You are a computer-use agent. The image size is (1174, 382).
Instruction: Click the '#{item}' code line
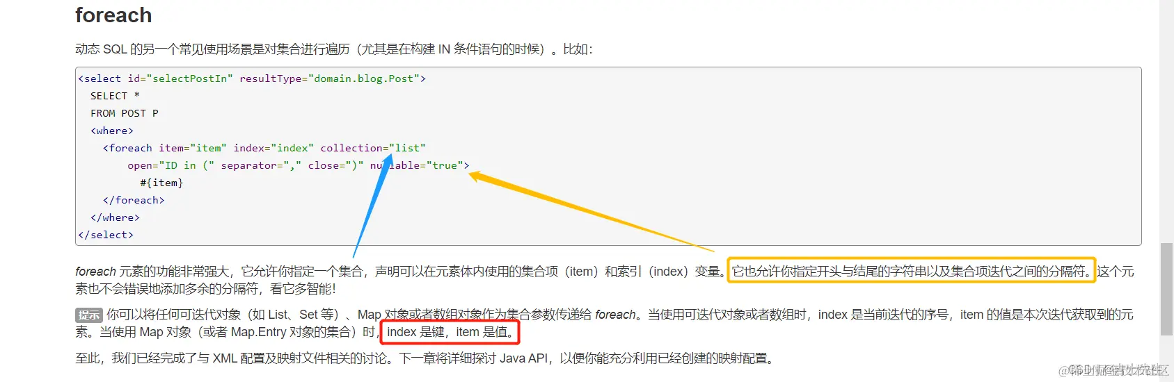click(161, 183)
